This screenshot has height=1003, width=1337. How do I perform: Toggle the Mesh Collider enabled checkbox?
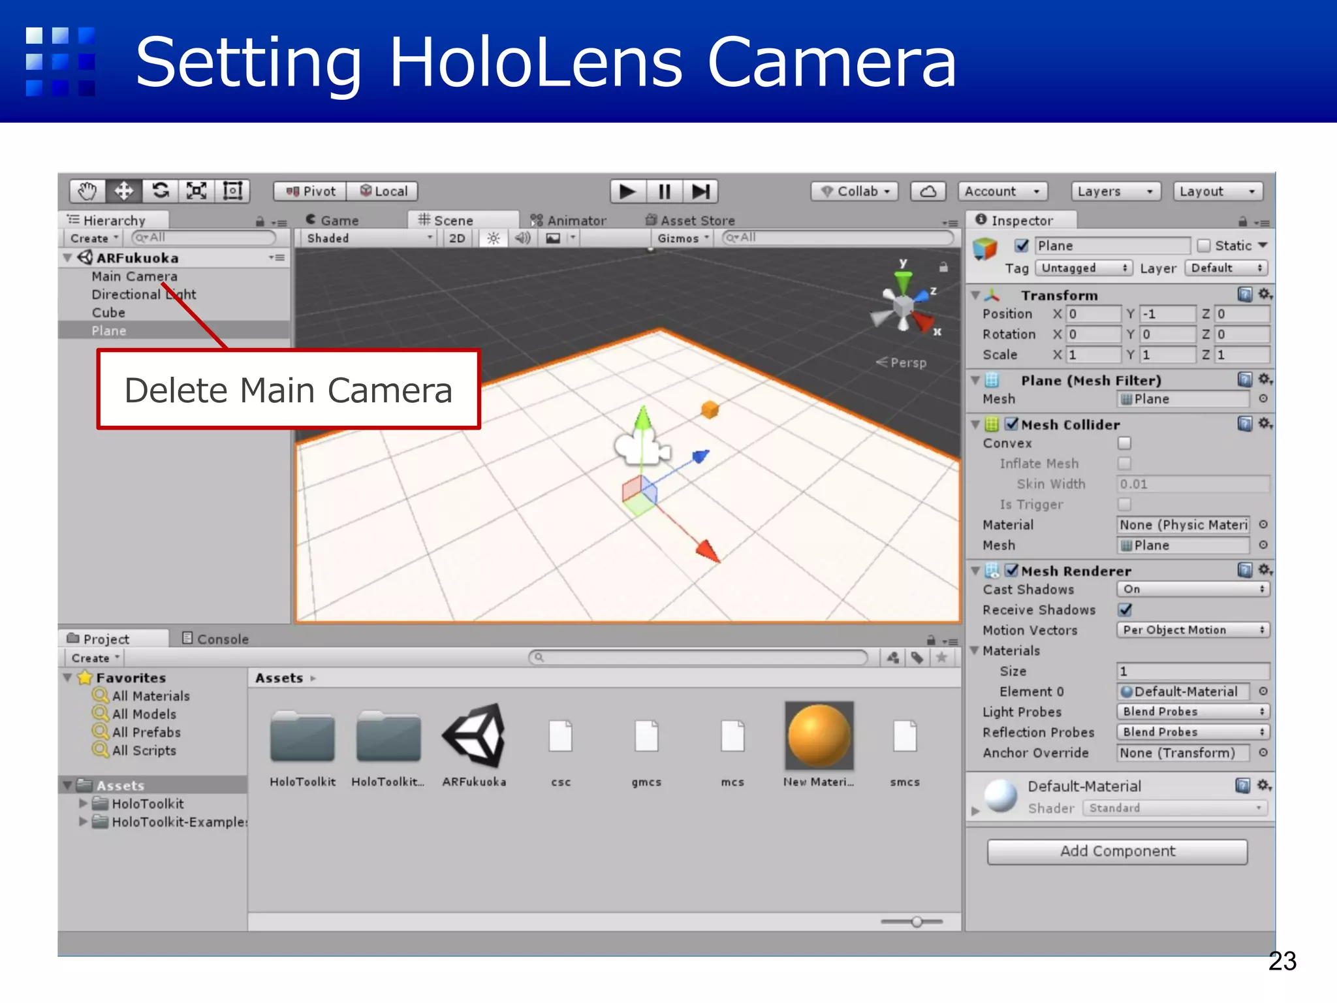[x=1011, y=424]
